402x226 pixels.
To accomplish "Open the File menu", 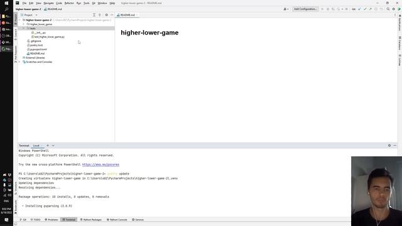I will point(24,3).
